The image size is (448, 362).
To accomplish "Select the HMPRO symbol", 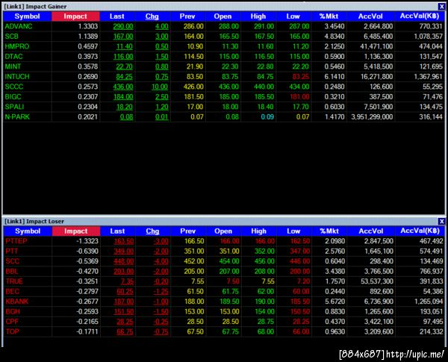I will (17, 46).
